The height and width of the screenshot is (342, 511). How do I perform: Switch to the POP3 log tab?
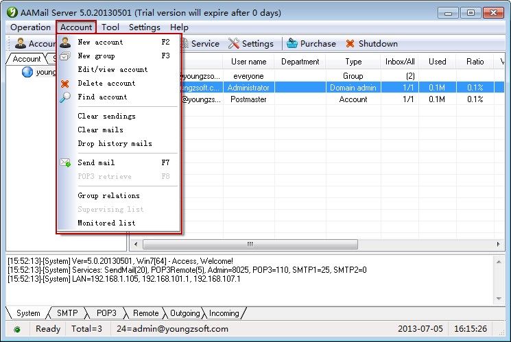coord(106,313)
